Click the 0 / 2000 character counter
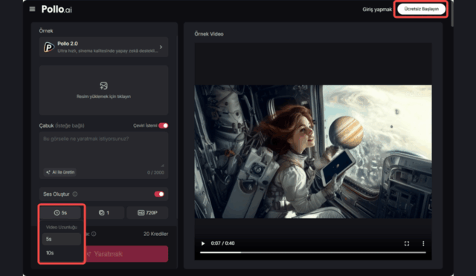 click(x=155, y=172)
